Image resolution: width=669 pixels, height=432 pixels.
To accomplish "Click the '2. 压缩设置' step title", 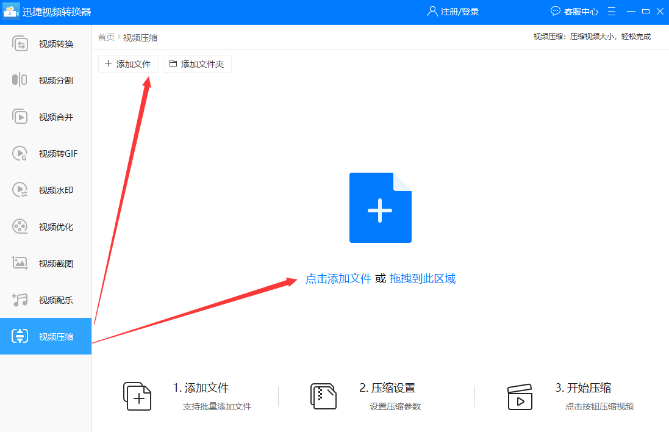I will pos(387,387).
